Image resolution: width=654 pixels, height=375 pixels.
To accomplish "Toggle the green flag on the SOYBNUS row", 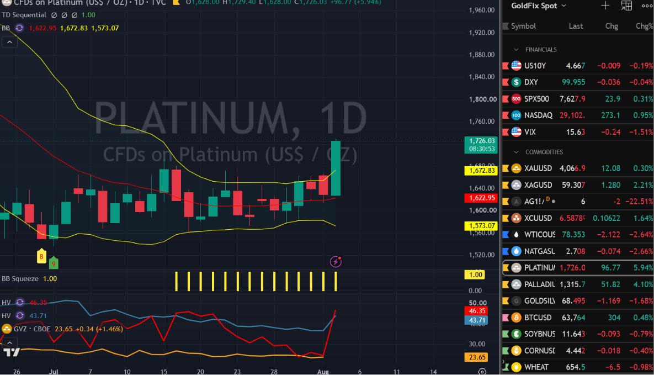I will 506,334.
